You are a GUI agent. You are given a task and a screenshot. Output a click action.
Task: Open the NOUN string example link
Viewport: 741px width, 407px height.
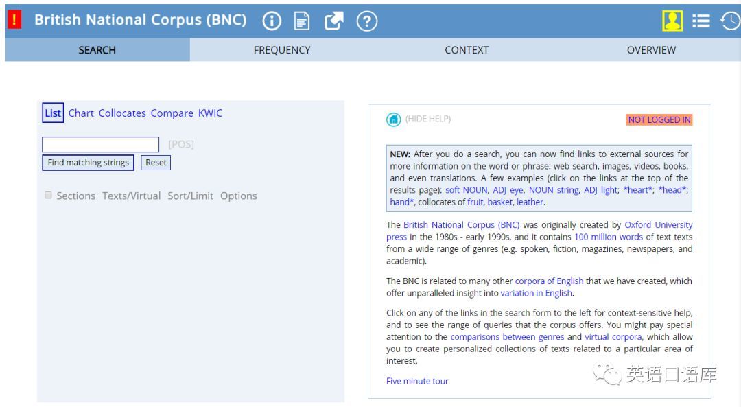tap(554, 190)
